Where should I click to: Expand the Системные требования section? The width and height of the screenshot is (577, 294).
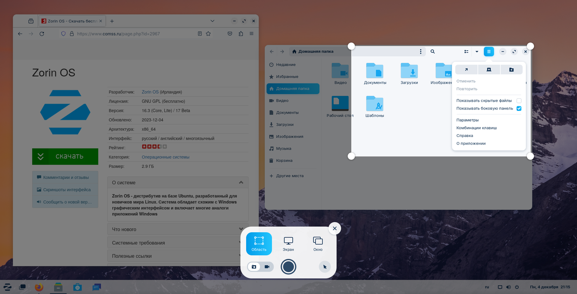[178, 243]
